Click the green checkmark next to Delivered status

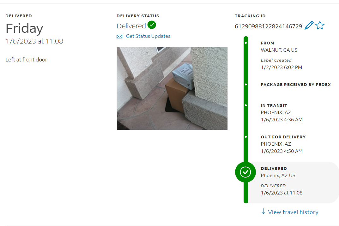tap(152, 25)
